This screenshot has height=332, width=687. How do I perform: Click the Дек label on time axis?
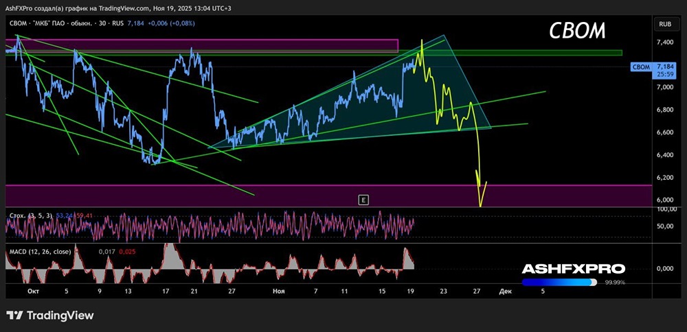click(504, 291)
